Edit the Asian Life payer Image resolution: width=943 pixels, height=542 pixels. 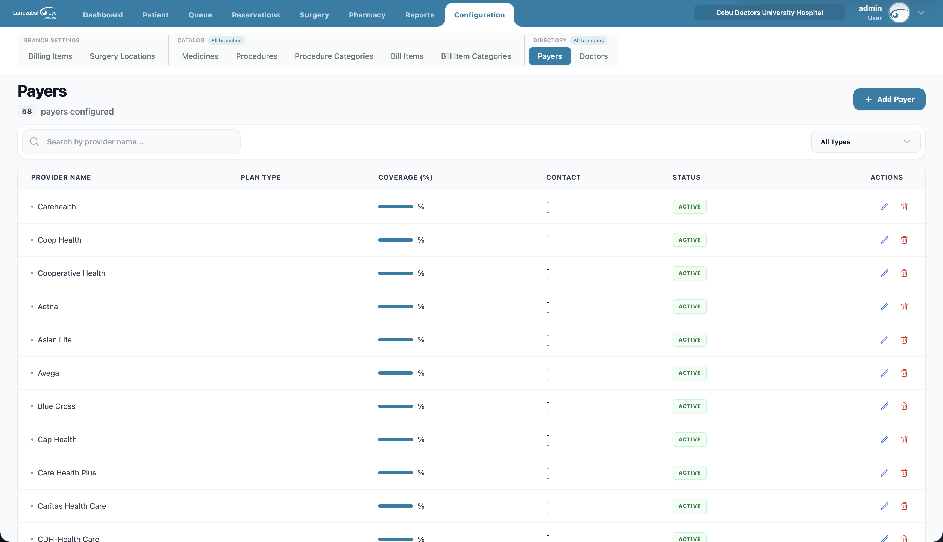point(885,339)
